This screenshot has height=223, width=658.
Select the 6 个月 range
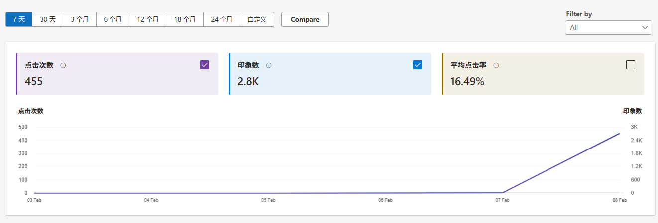click(x=112, y=19)
